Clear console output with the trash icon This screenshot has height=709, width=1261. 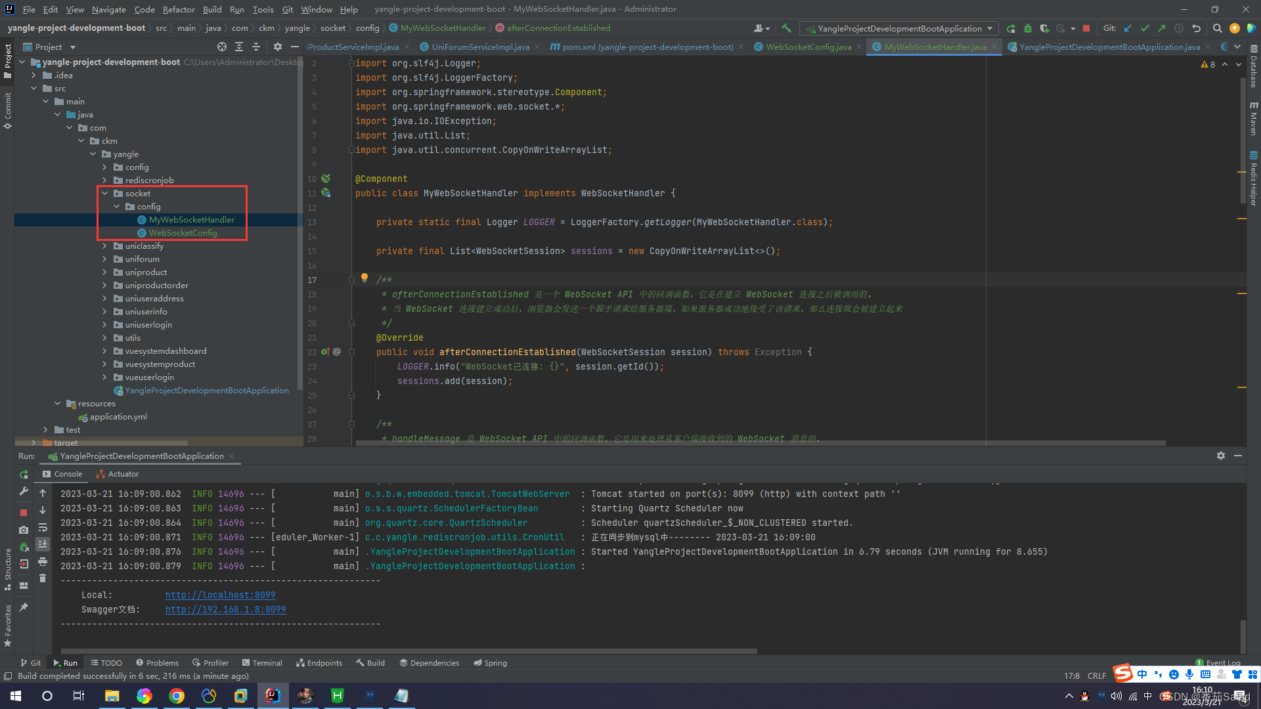coord(43,578)
